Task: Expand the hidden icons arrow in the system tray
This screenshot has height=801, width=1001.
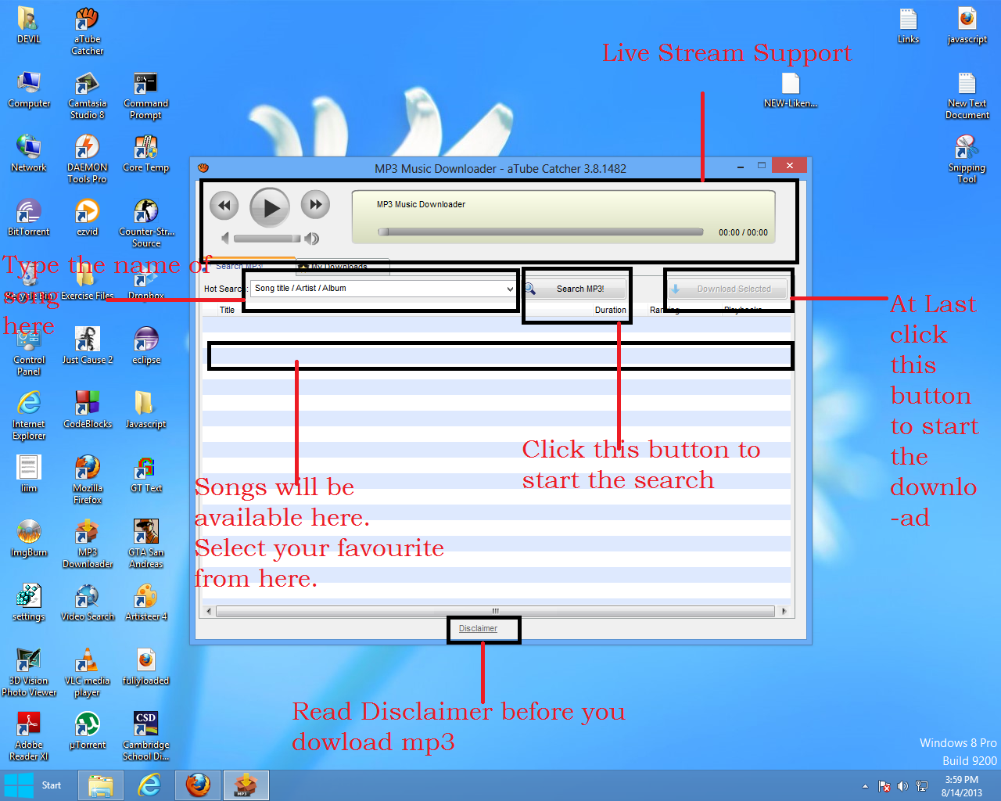Action: pyautogui.click(x=865, y=785)
